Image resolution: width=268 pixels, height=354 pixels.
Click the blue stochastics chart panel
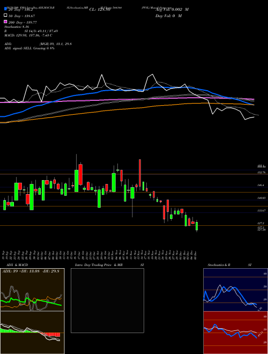click(x=235, y=290)
